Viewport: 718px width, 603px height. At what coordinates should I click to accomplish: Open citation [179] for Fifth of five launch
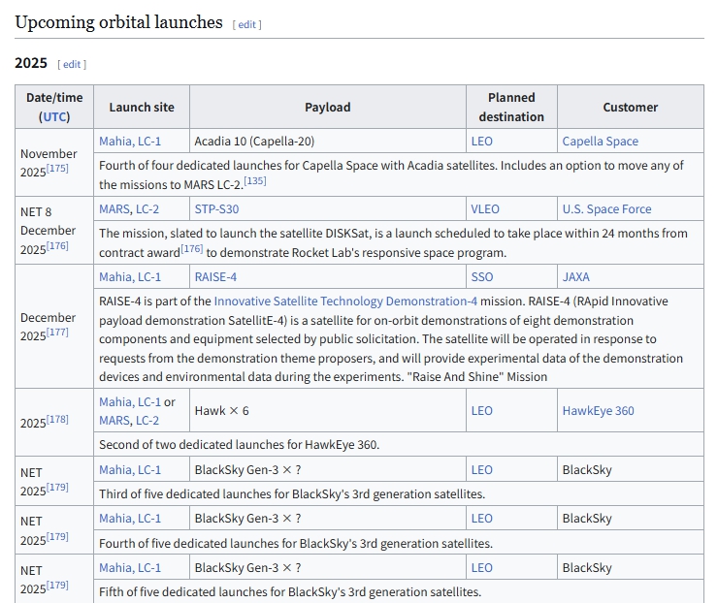[57, 586]
